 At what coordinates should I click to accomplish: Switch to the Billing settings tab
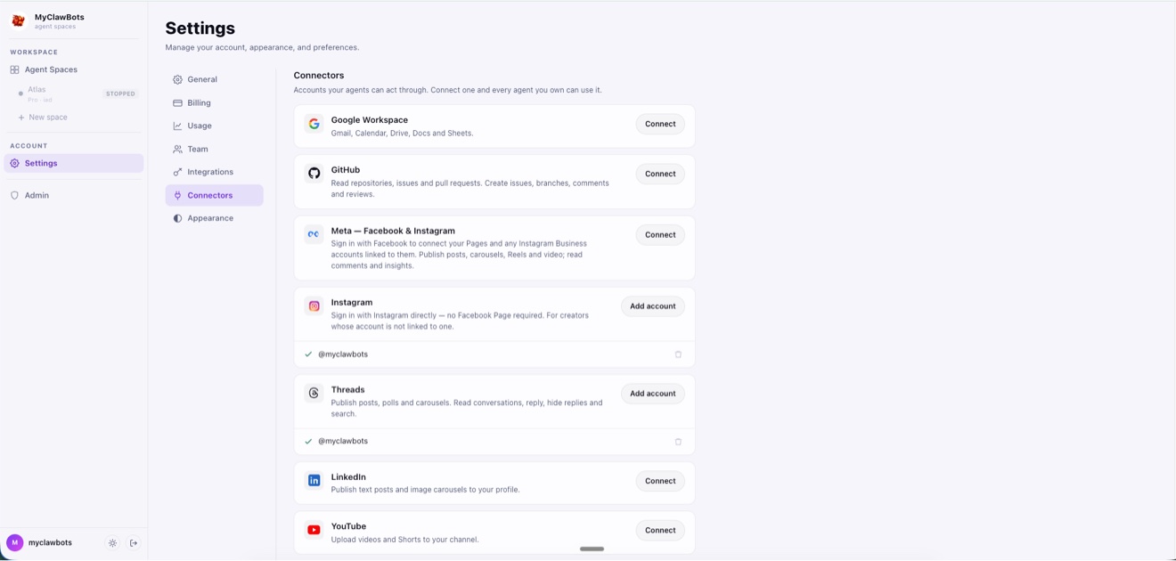(x=214, y=102)
